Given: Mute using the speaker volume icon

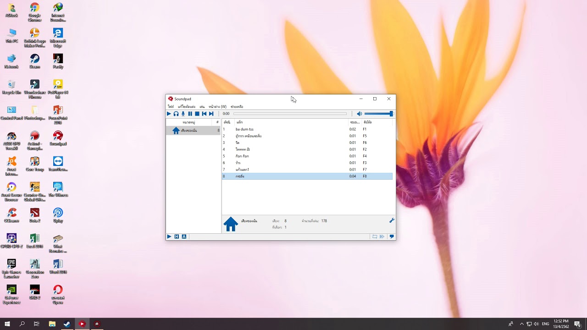Looking at the screenshot, I should click(x=360, y=114).
